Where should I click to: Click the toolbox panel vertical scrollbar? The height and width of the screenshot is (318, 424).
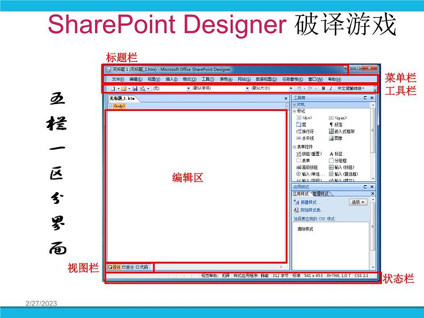tap(373, 142)
